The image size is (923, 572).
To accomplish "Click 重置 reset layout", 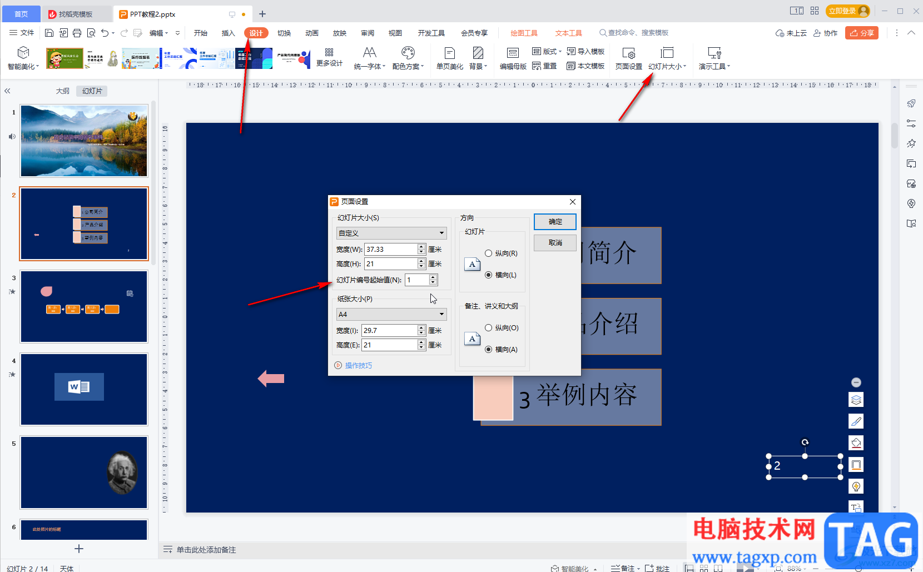I will (x=544, y=66).
